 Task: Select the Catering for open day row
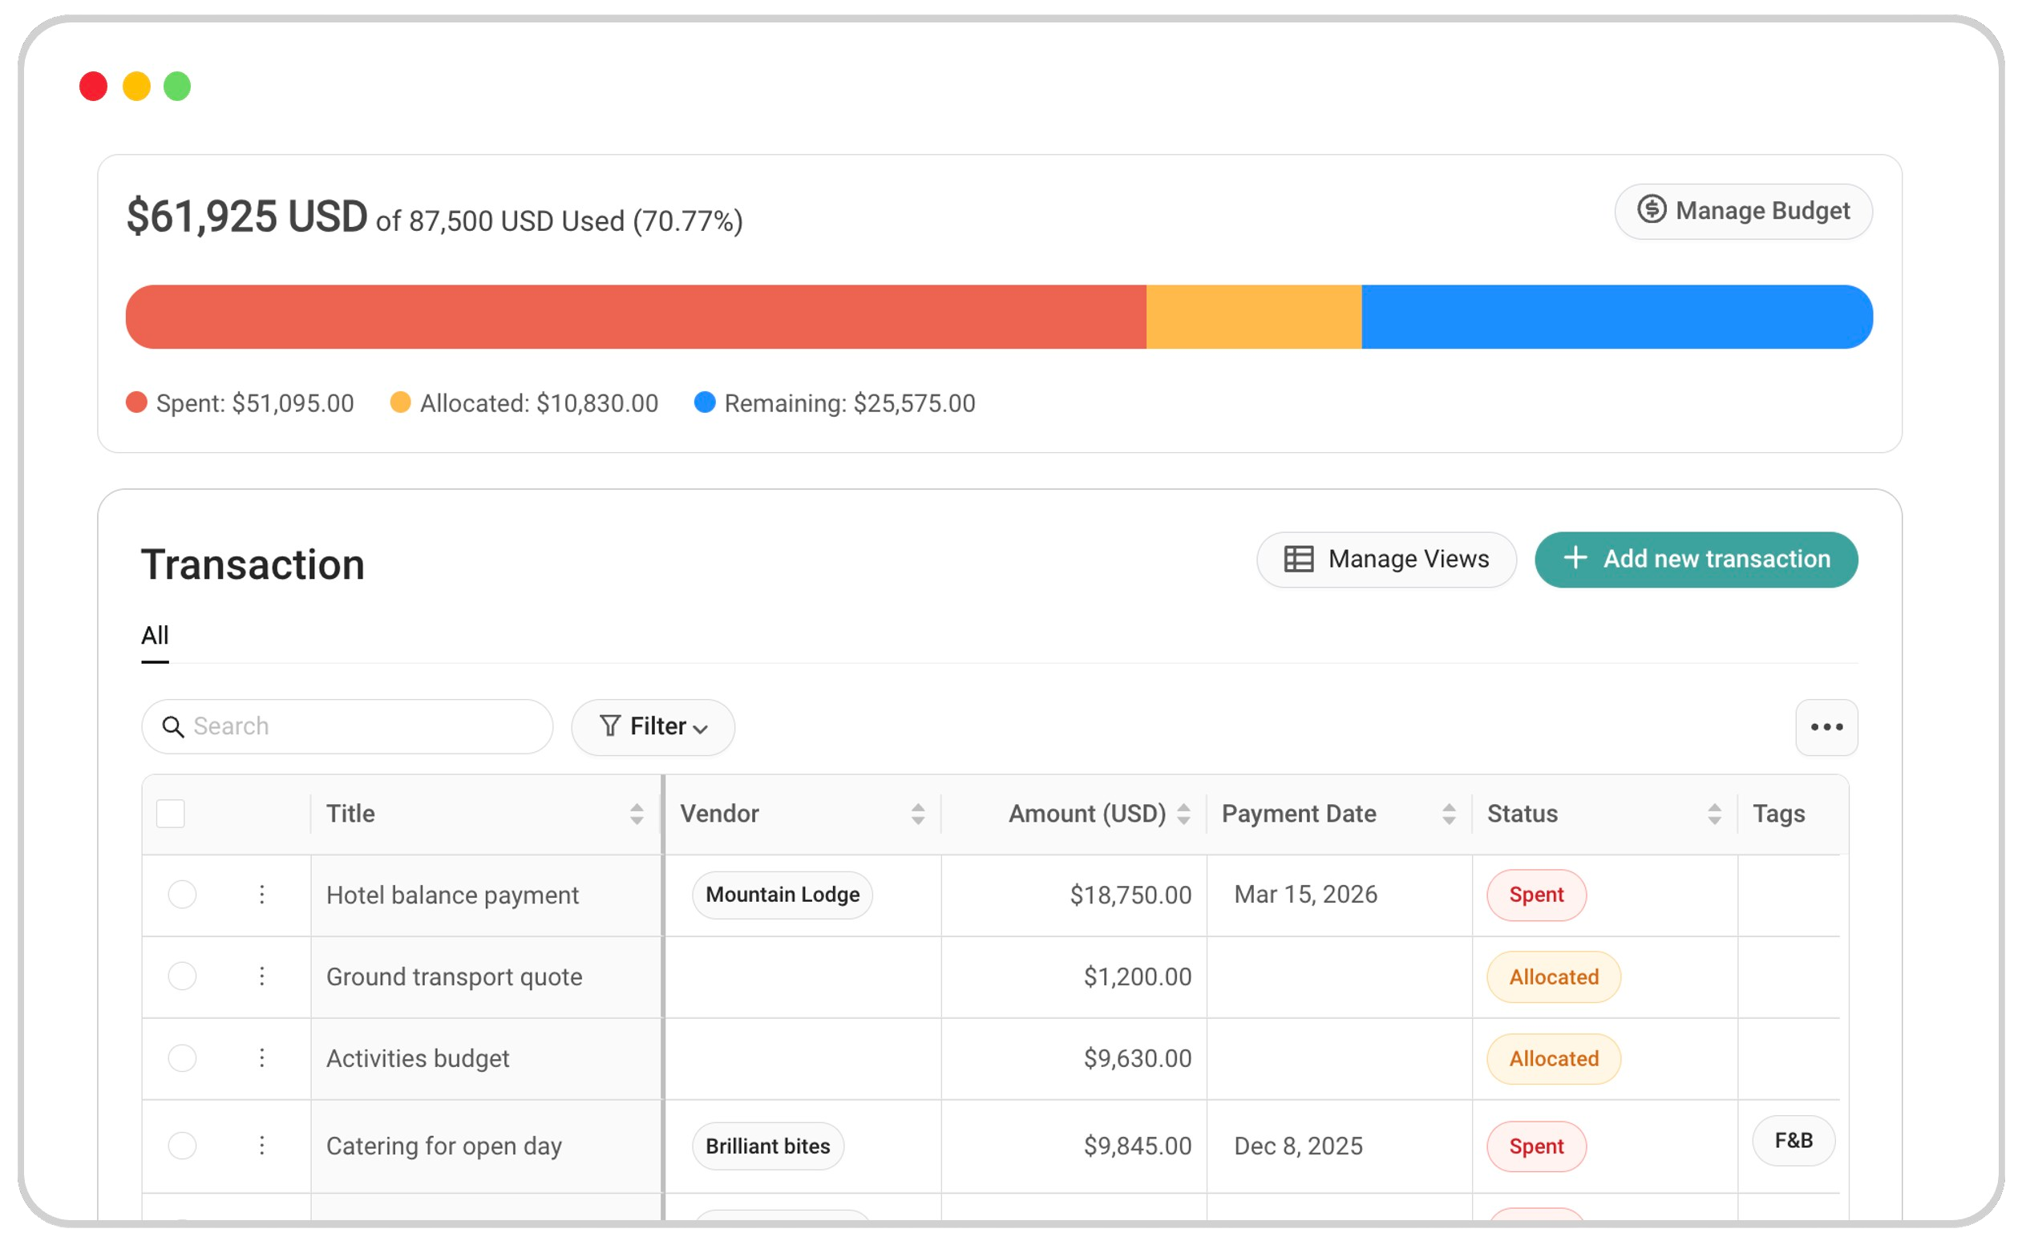point(182,1146)
